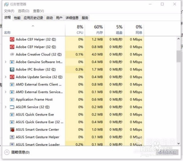This screenshot has width=183, height=161.
Task: Sort processes by the 名称 column header
Action: 34,30
